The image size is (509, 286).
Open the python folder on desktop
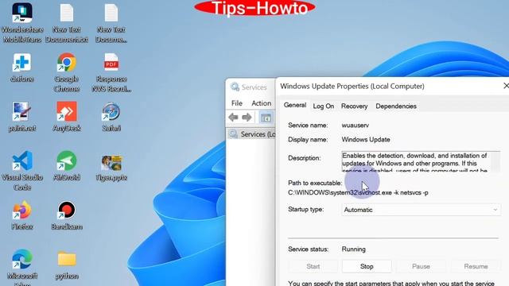tap(67, 265)
